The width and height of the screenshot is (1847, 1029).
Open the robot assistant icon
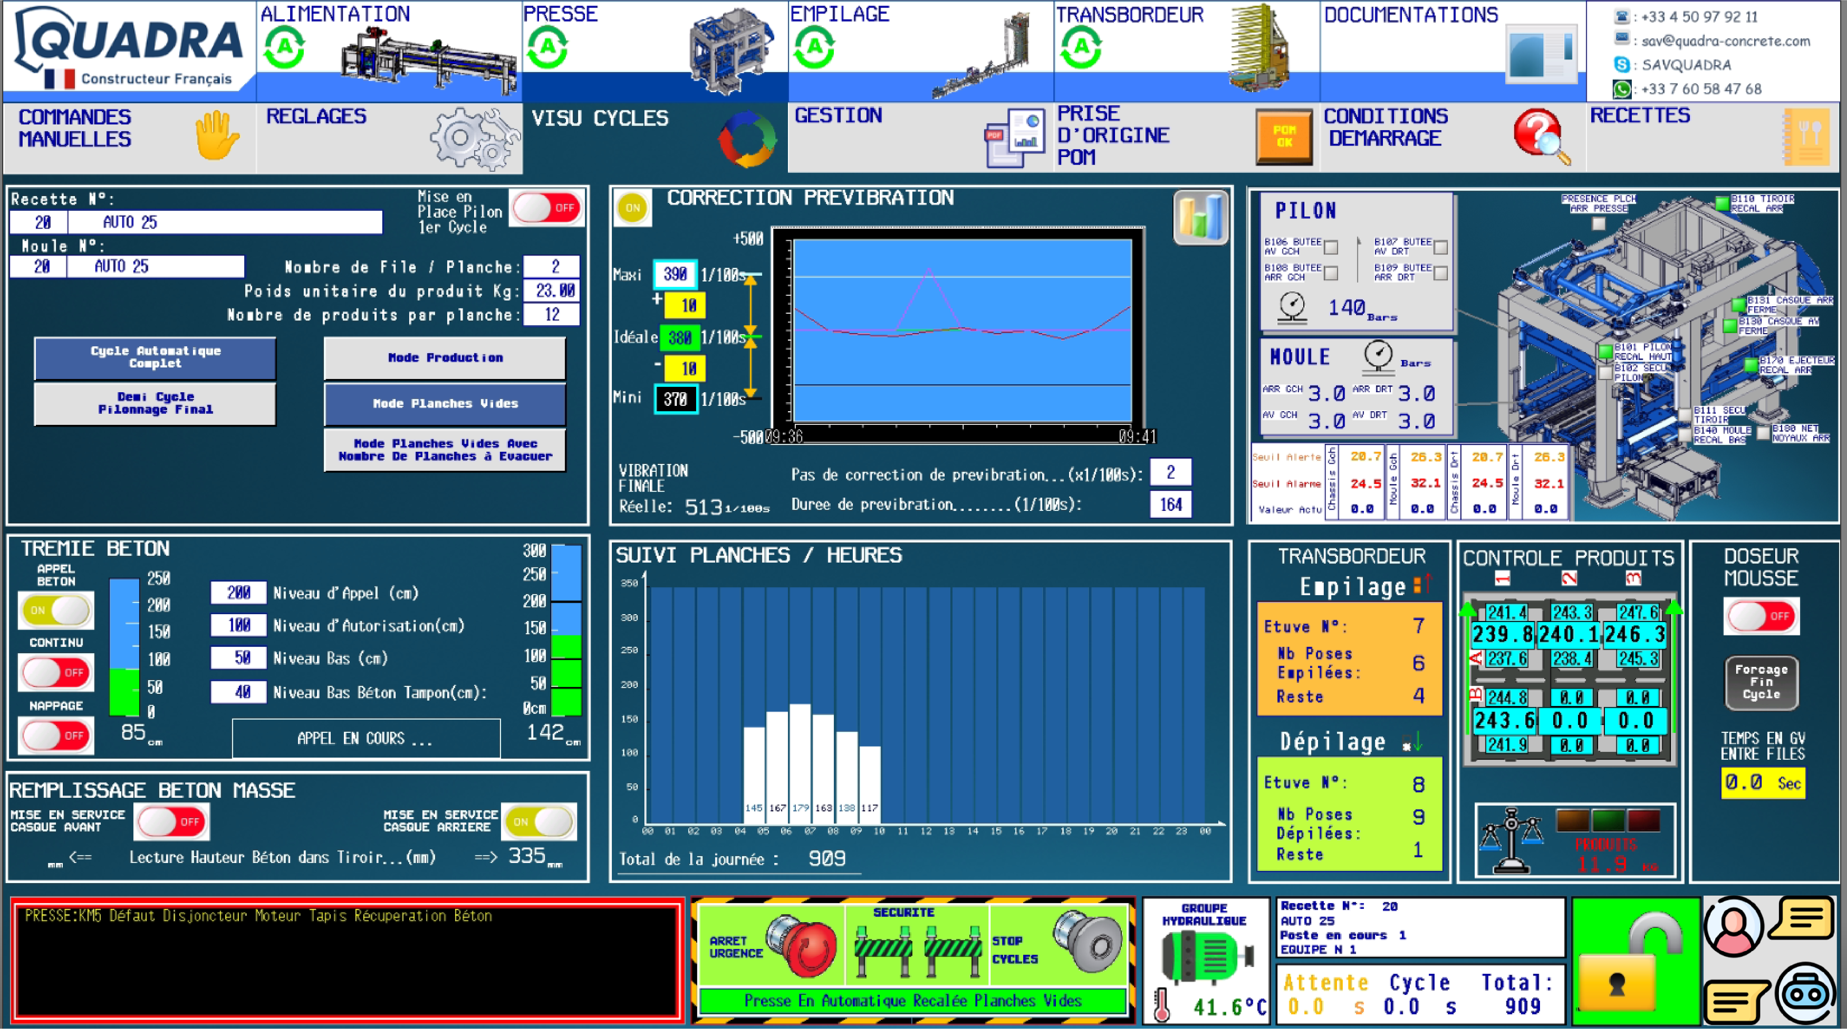point(1806,994)
